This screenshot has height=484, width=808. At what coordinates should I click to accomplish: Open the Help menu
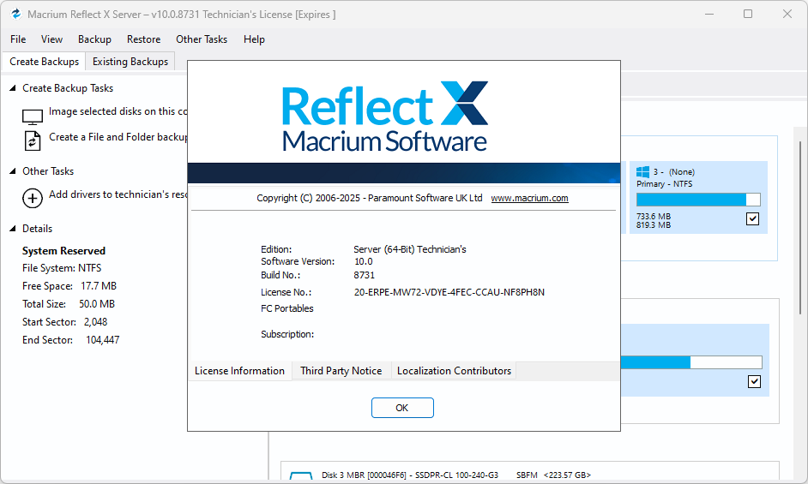click(254, 39)
